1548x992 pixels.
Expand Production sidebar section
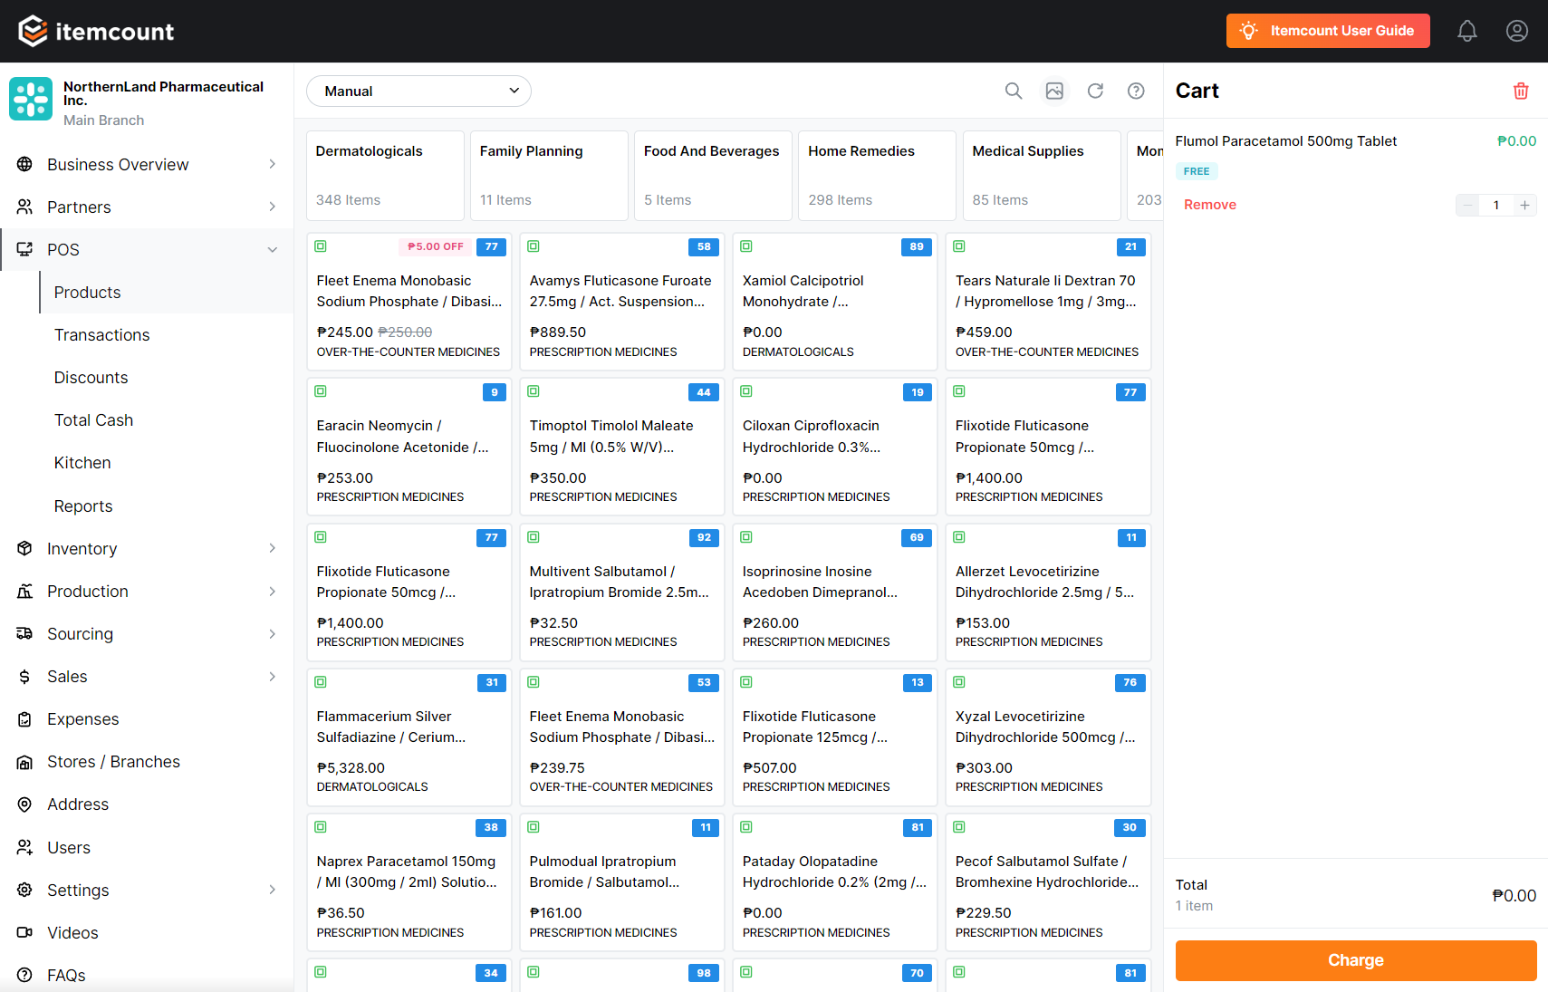pyautogui.click(x=147, y=591)
